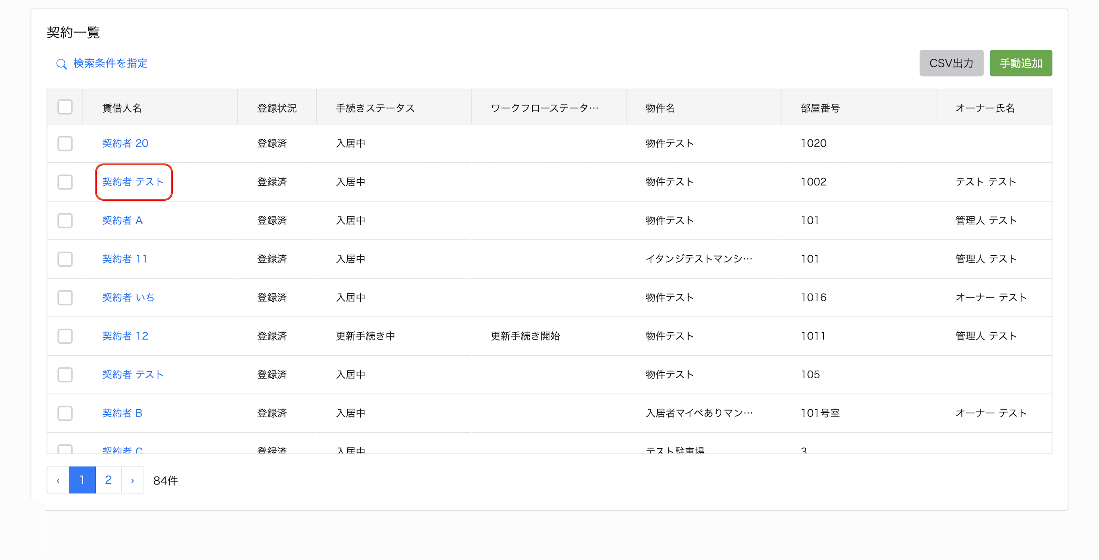Open the 契約者 20 contract link
This screenshot has width=1099, height=560.
coord(125,143)
